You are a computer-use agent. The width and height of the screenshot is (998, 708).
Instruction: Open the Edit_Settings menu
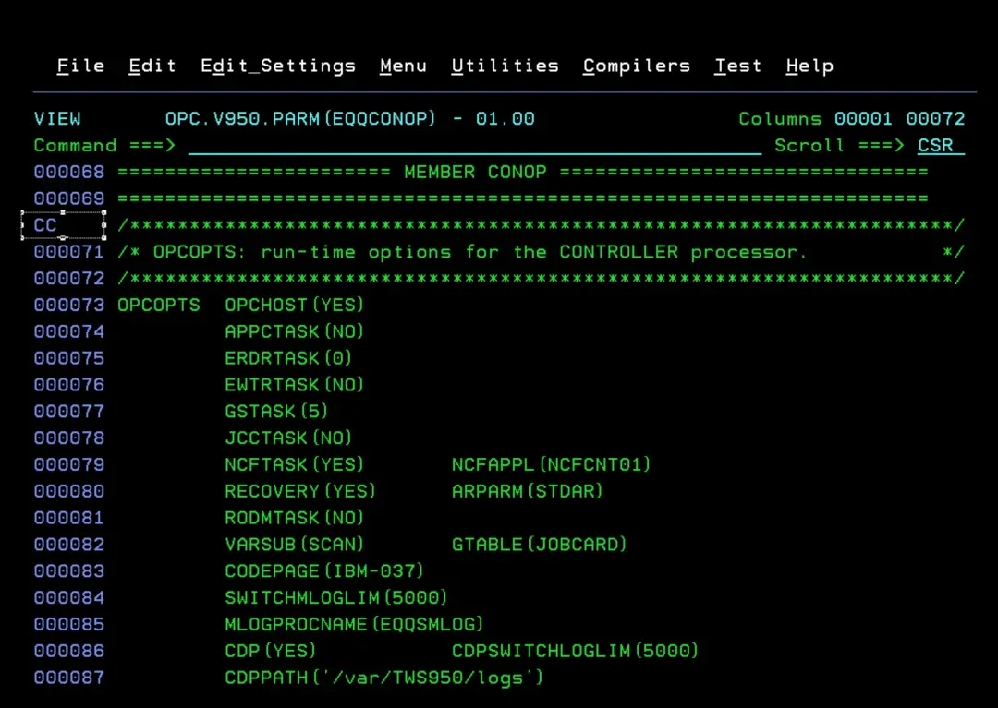click(x=278, y=66)
